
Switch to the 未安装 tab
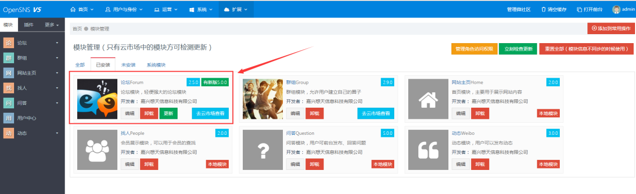pyautogui.click(x=128, y=65)
